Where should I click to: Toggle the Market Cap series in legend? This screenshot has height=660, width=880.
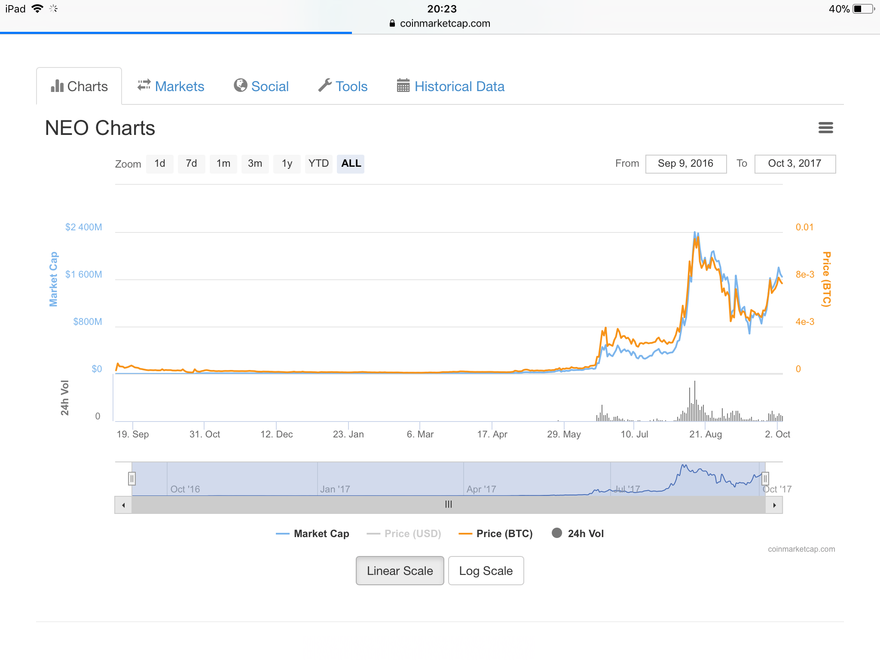tap(312, 534)
